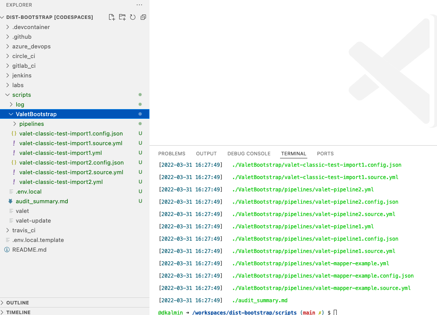Click the untracked U badge of audit_summary.md
The image size is (437, 315).
tap(141, 201)
